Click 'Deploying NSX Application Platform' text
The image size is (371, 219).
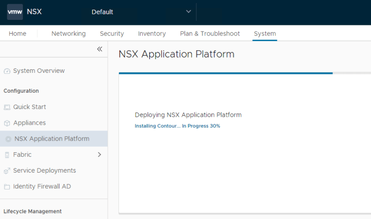[x=188, y=115]
